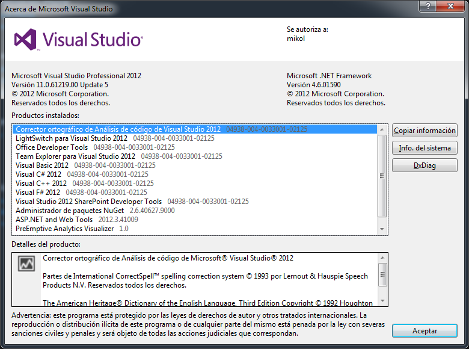Select Visual F# 2012 entry
This screenshot has width=469, height=349.
195,192
